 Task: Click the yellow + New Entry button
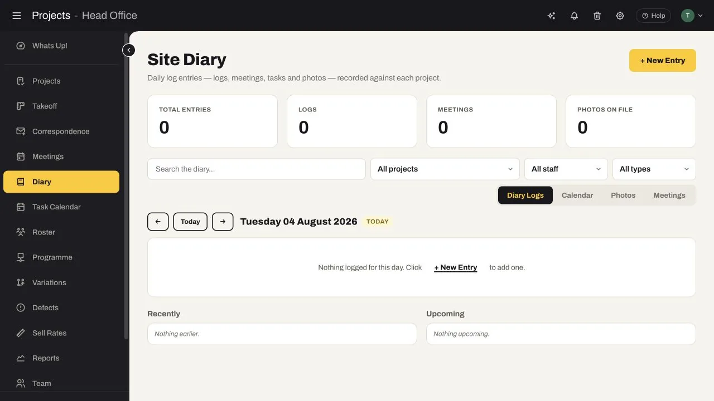pyautogui.click(x=663, y=60)
